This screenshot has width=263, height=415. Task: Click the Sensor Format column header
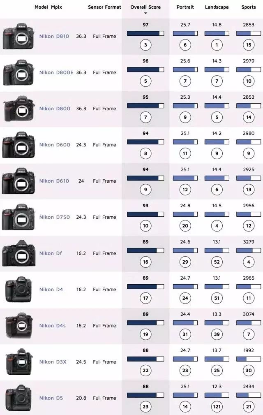point(104,7)
